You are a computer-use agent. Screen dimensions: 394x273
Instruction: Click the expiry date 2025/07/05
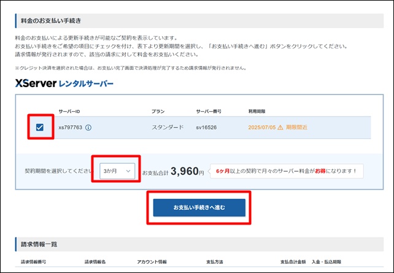(x=261, y=128)
